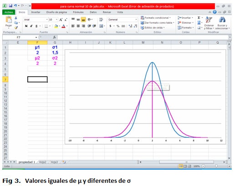Open the Formato condicional dropdown
234x186 pixels.
coord(156,18)
